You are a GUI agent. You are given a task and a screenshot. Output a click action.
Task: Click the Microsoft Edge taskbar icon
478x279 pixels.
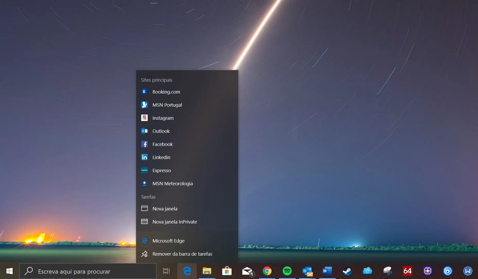coord(187,271)
